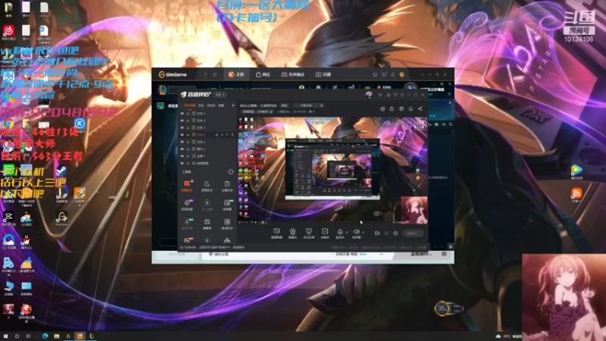Image resolution: width=606 pixels, height=341 pixels.
Task: Change the 英雄联盟 category selector
Action: click(x=258, y=111)
